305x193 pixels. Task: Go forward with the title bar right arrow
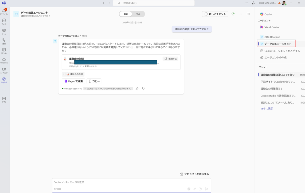(x=109, y=3)
